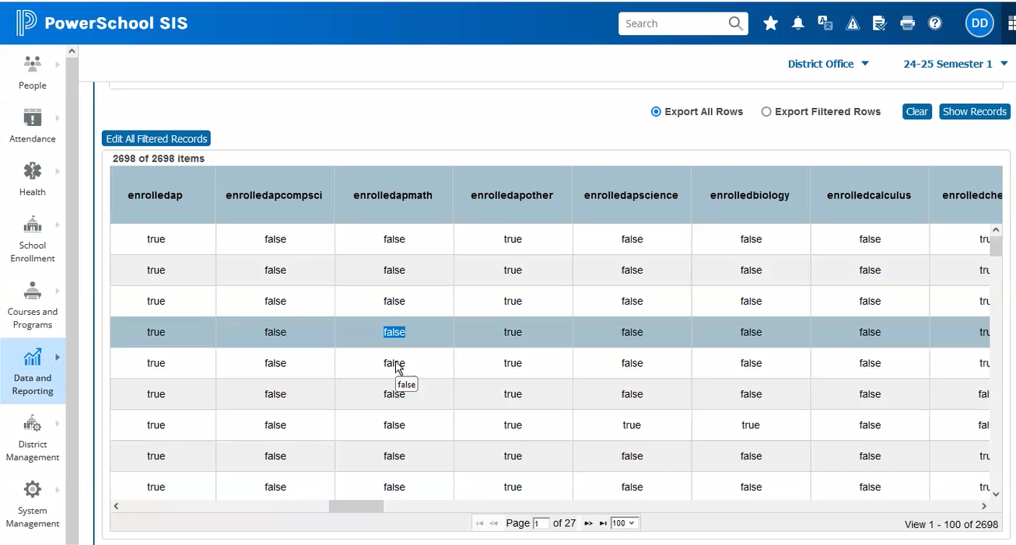This screenshot has height=545, width=1016.
Task: Open the notifications bell
Action: [x=797, y=23]
